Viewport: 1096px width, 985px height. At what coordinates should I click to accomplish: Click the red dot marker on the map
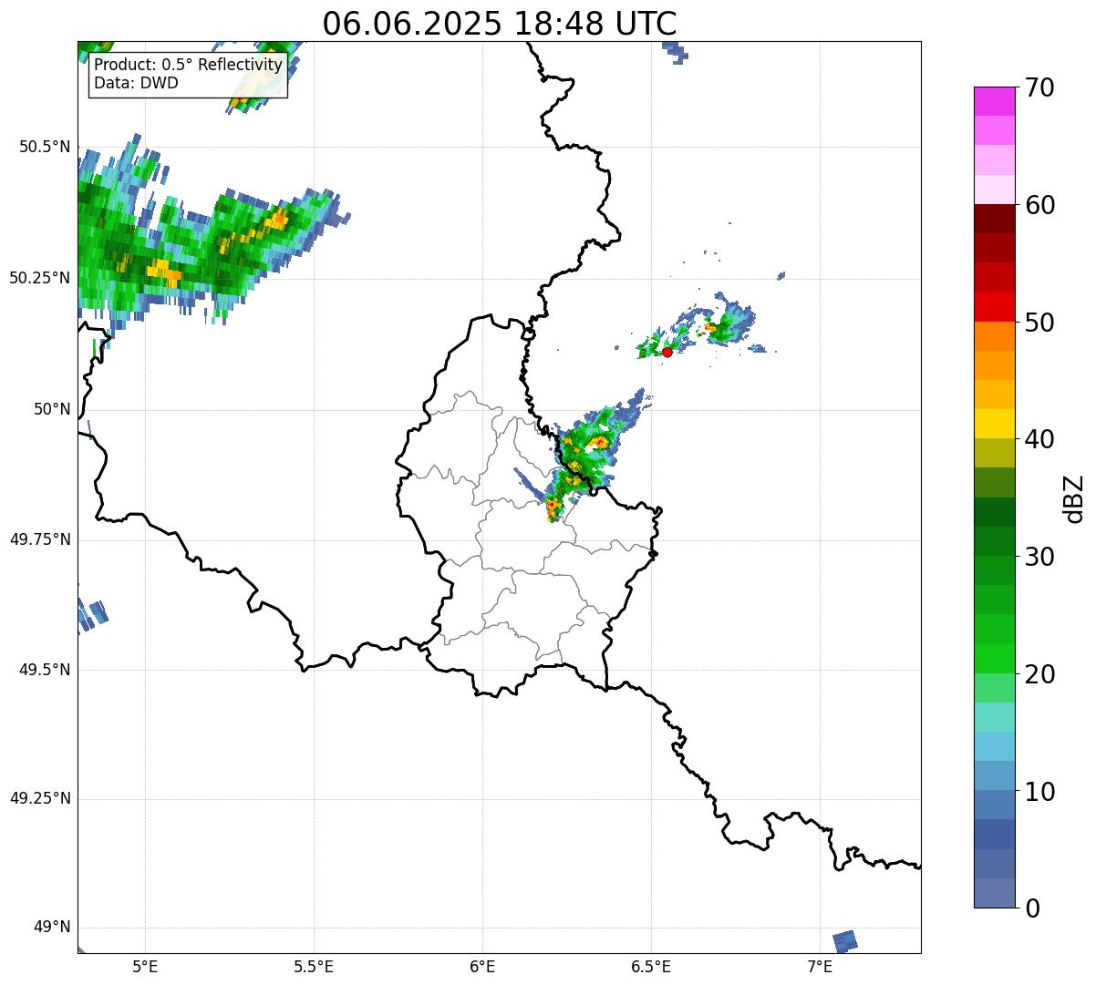click(x=667, y=352)
